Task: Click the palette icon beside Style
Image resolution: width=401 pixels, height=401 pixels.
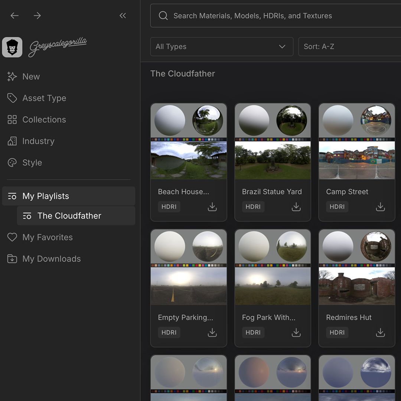Action: (12, 162)
